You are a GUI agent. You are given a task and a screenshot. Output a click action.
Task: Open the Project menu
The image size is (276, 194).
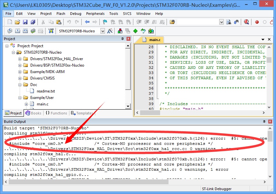[46, 14]
